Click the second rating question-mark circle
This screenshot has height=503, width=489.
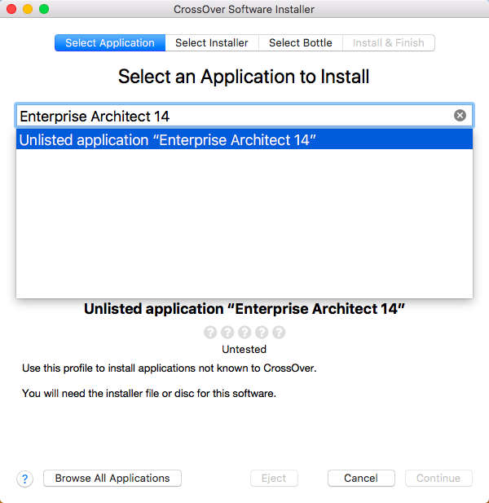tap(227, 333)
